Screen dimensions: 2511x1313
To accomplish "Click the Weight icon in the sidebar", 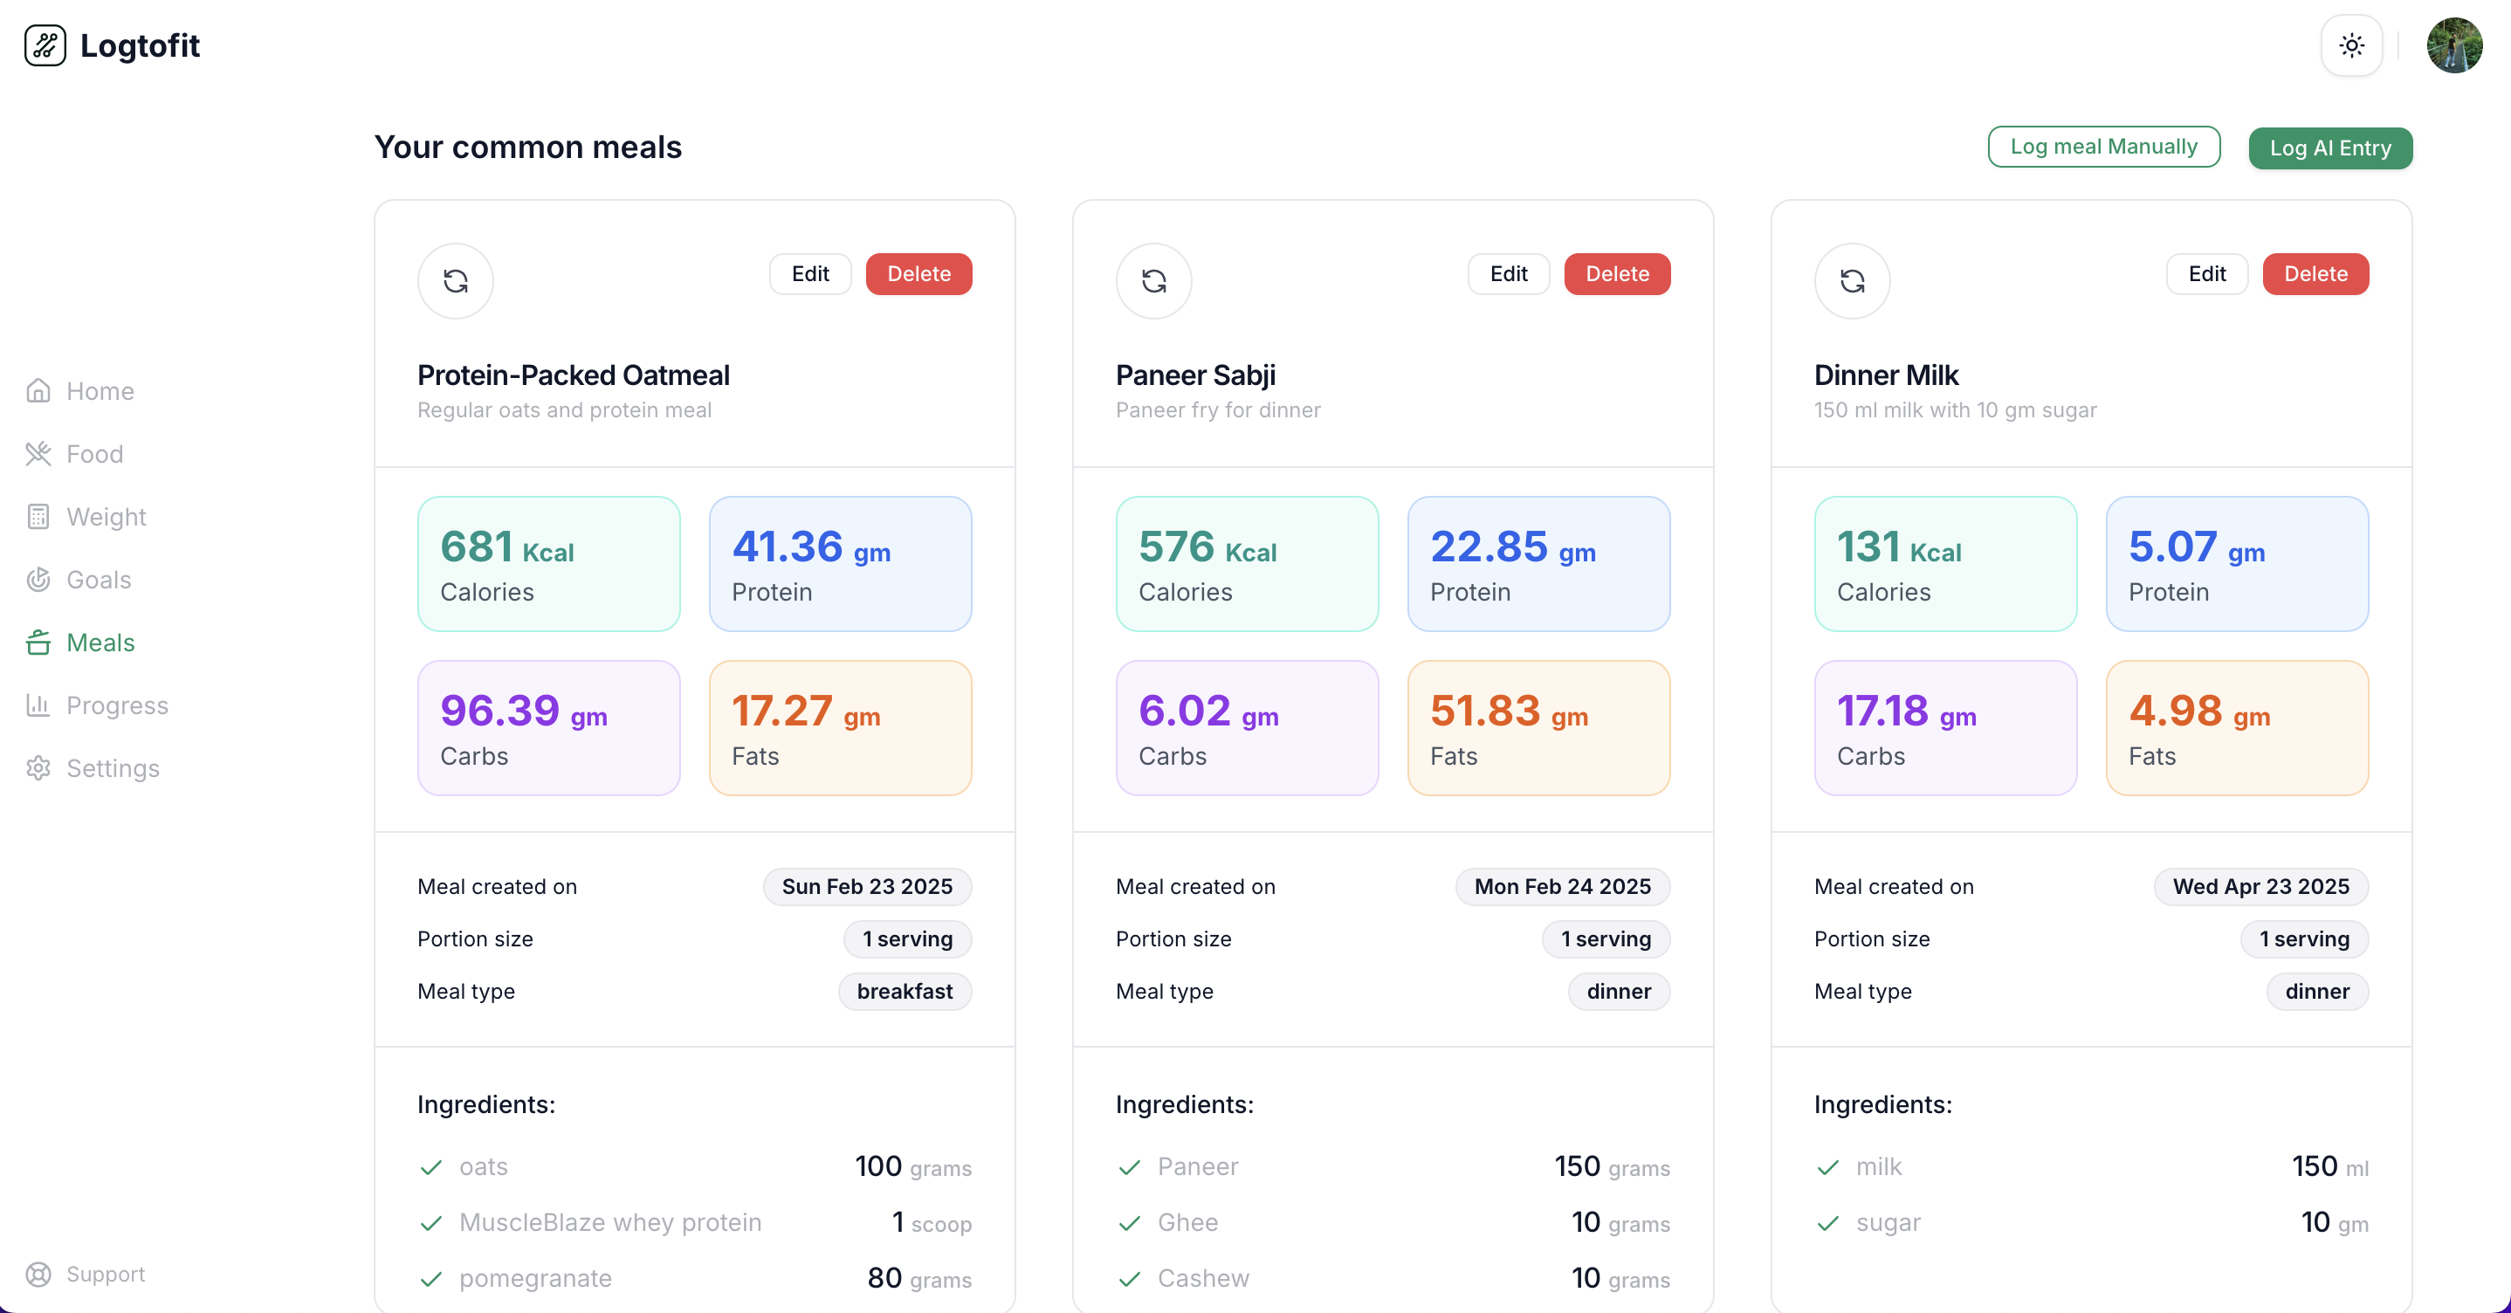I will pos(38,517).
